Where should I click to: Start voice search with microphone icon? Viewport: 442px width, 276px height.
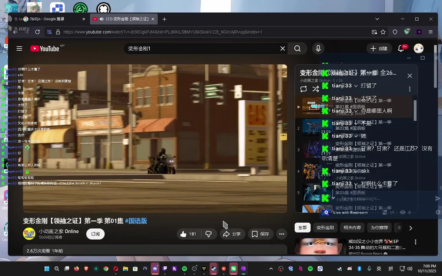click(x=318, y=48)
